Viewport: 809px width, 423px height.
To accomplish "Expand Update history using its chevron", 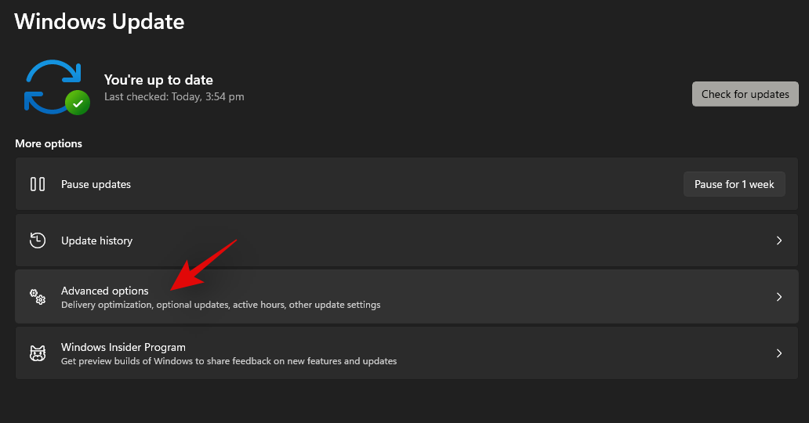I will (x=778, y=240).
